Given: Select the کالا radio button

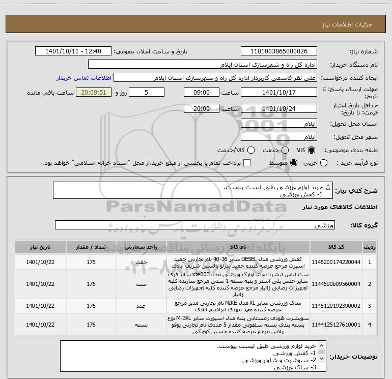Looking at the screenshot, I should coord(312,150).
